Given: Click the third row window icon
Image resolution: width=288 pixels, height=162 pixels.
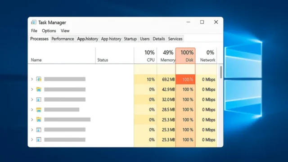Looking at the screenshot, I should point(39,99).
